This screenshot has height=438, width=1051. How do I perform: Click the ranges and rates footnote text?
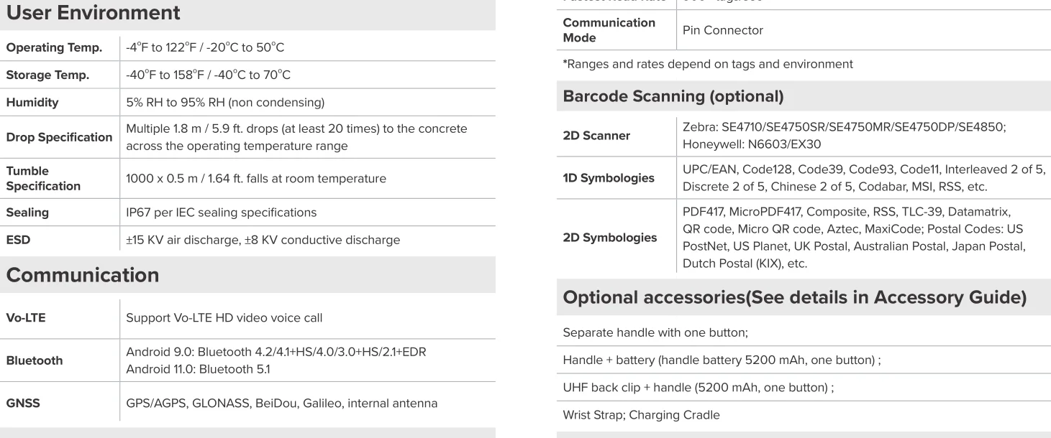tap(708, 64)
